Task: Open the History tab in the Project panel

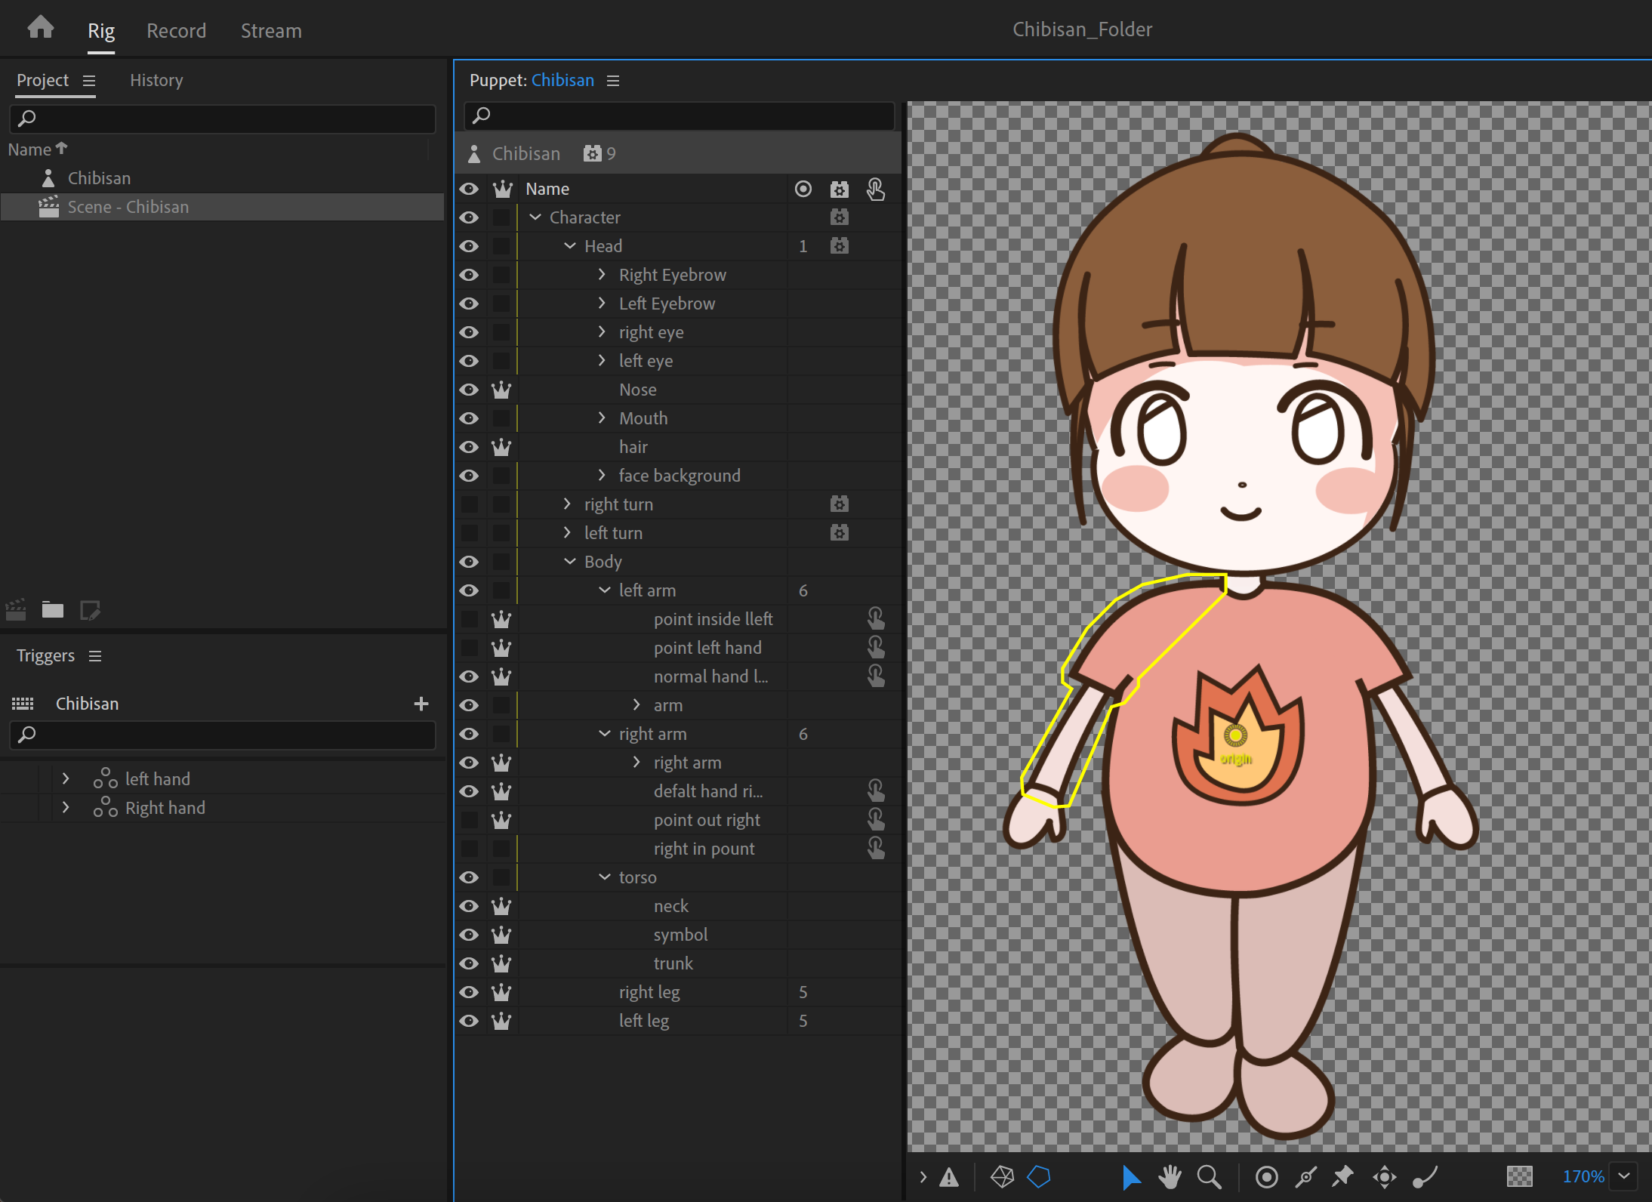Action: tap(156, 80)
